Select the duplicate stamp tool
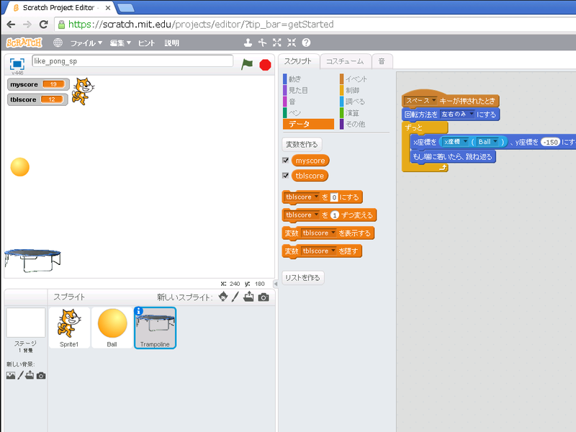This screenshot has width=576, height=432. (248, 43)
